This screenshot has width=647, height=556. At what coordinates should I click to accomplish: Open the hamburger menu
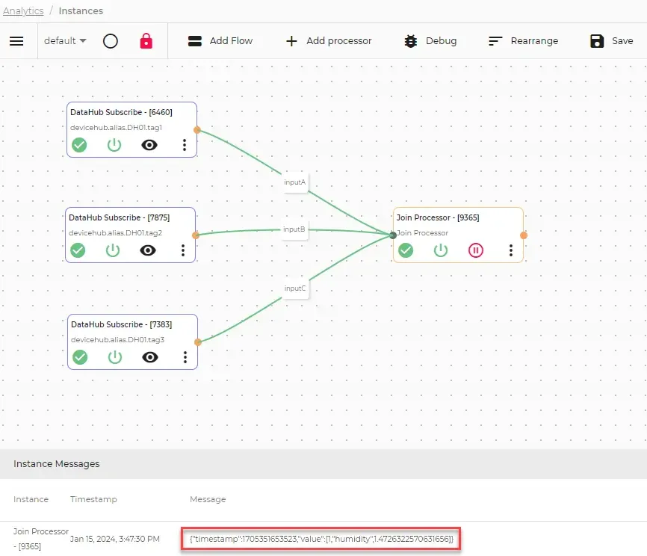[16, 41]
